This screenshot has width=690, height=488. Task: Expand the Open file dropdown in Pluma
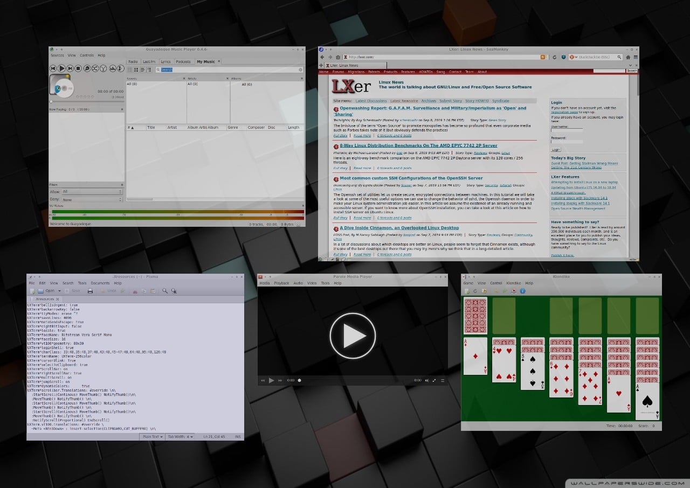pos(59,291)
